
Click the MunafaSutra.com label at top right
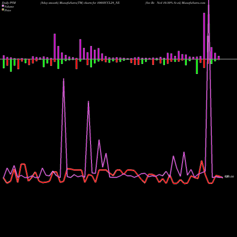[x=193, y=3]
